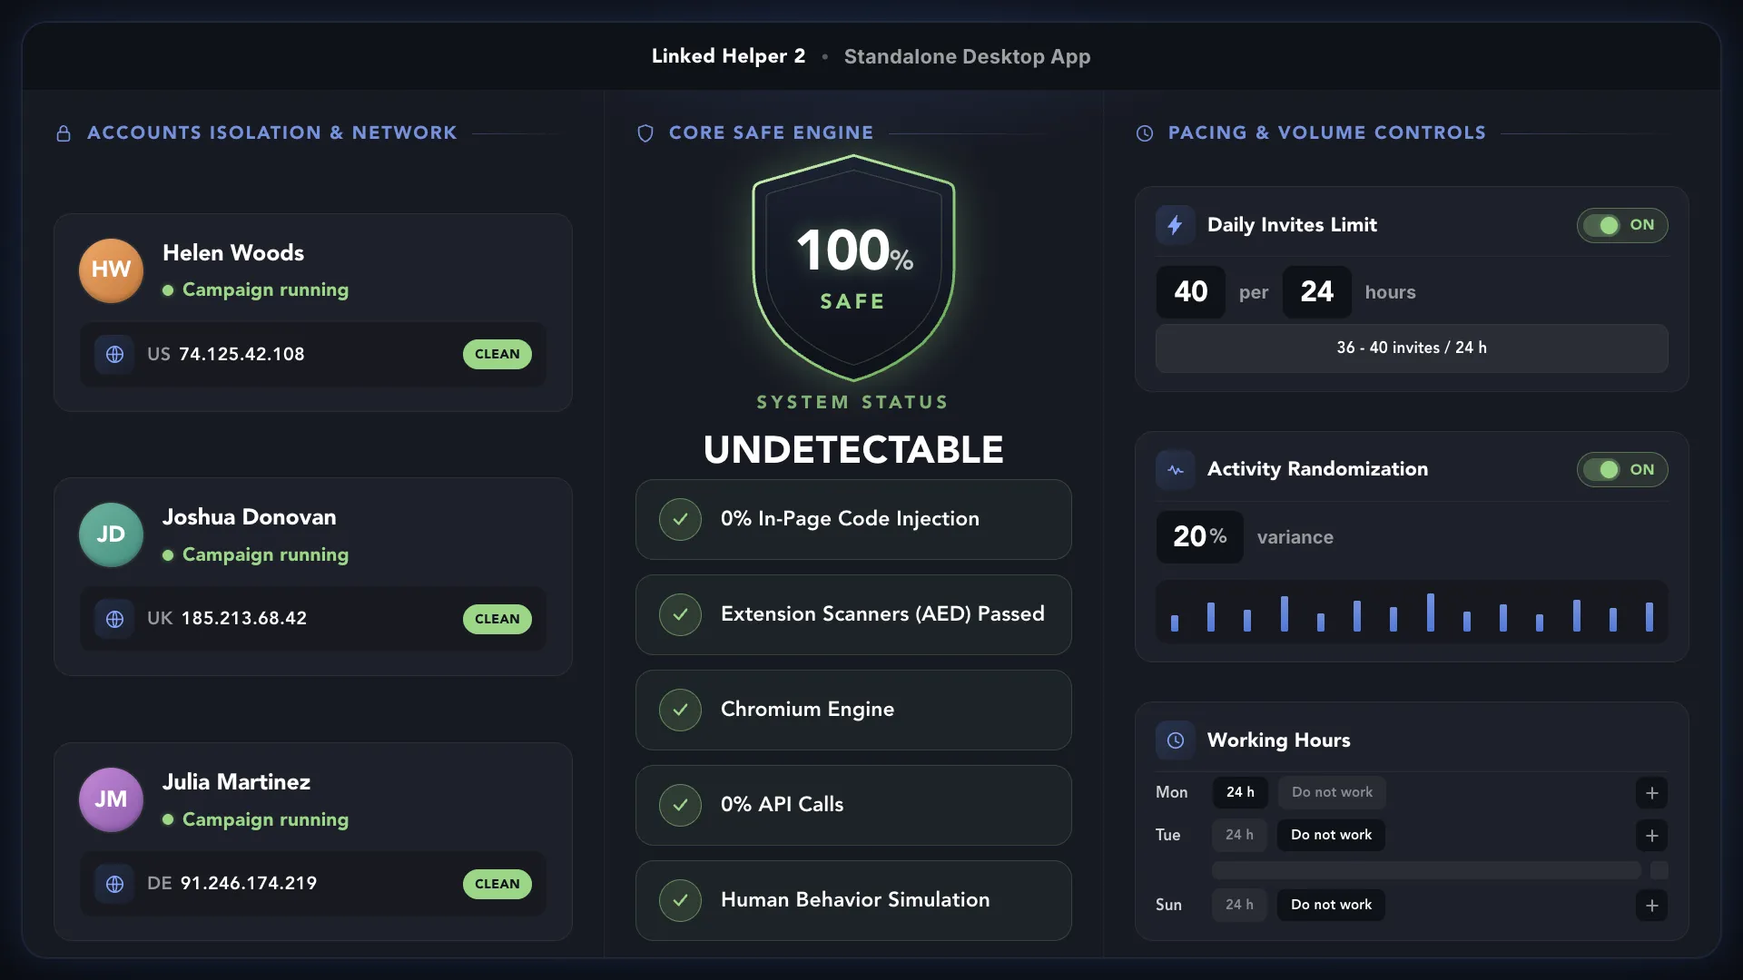Image resolution: width=1743 pixels, height=980 pixels.
Task: Add a time slot for Tuesday
Action: [x=1651, y=836]
